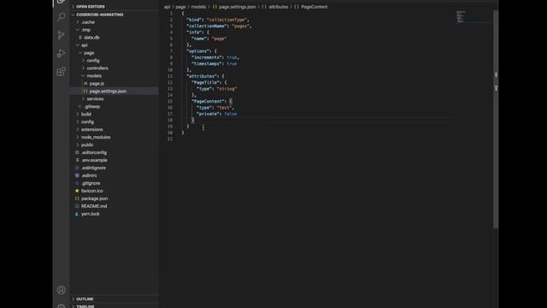Open the Extensions view

61,72
